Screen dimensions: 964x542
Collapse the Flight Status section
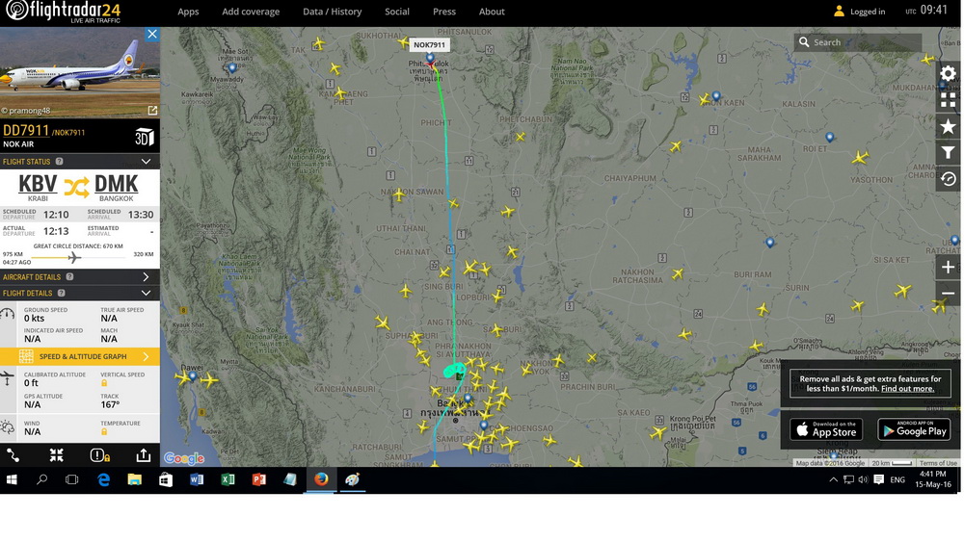[x=146, y=162]
